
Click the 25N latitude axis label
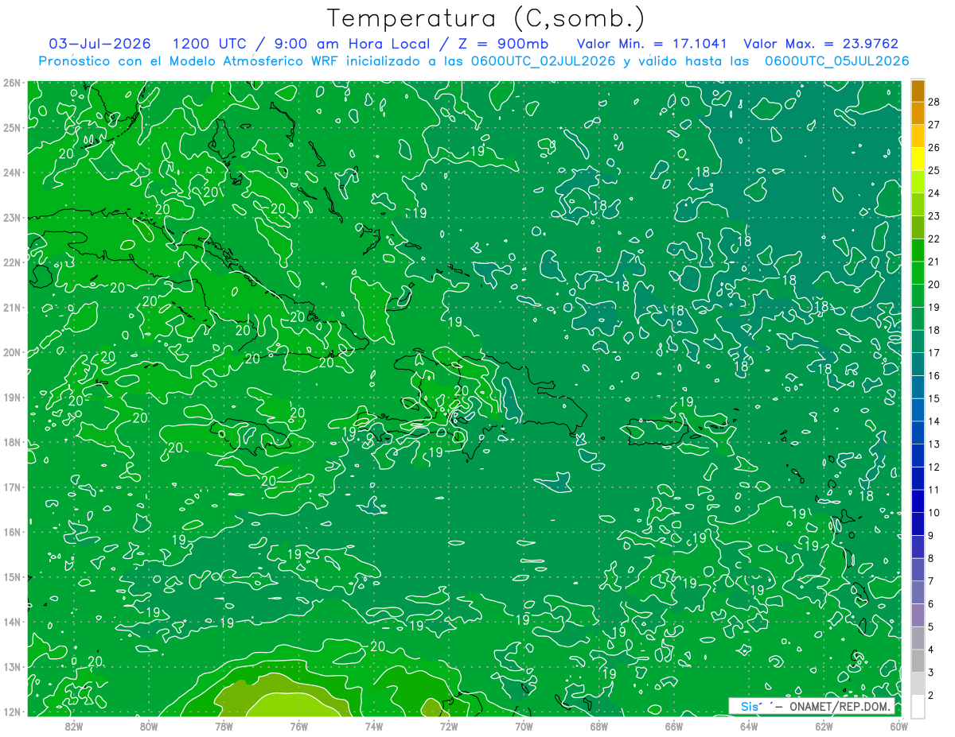11,127
